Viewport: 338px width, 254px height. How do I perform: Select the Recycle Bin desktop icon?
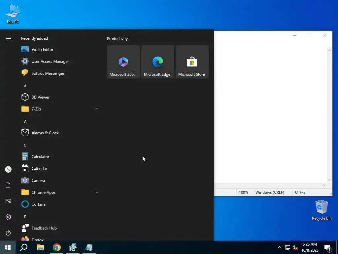click(x=321, y=210)
